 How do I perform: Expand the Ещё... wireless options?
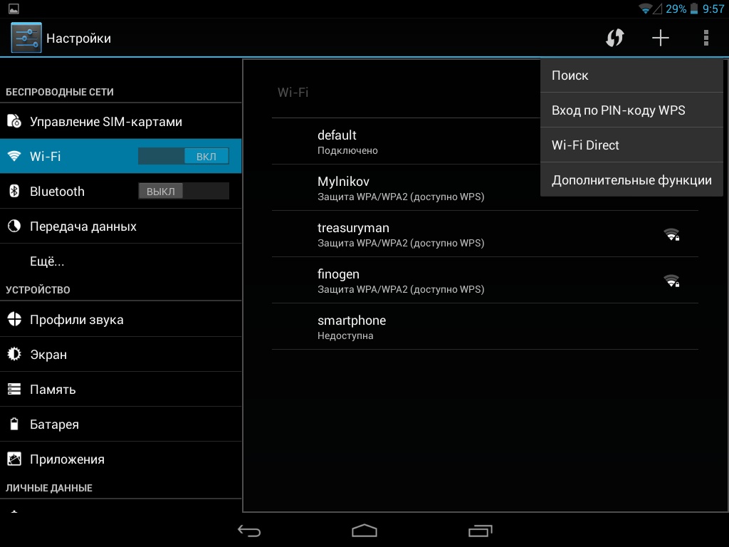[47, 261]
